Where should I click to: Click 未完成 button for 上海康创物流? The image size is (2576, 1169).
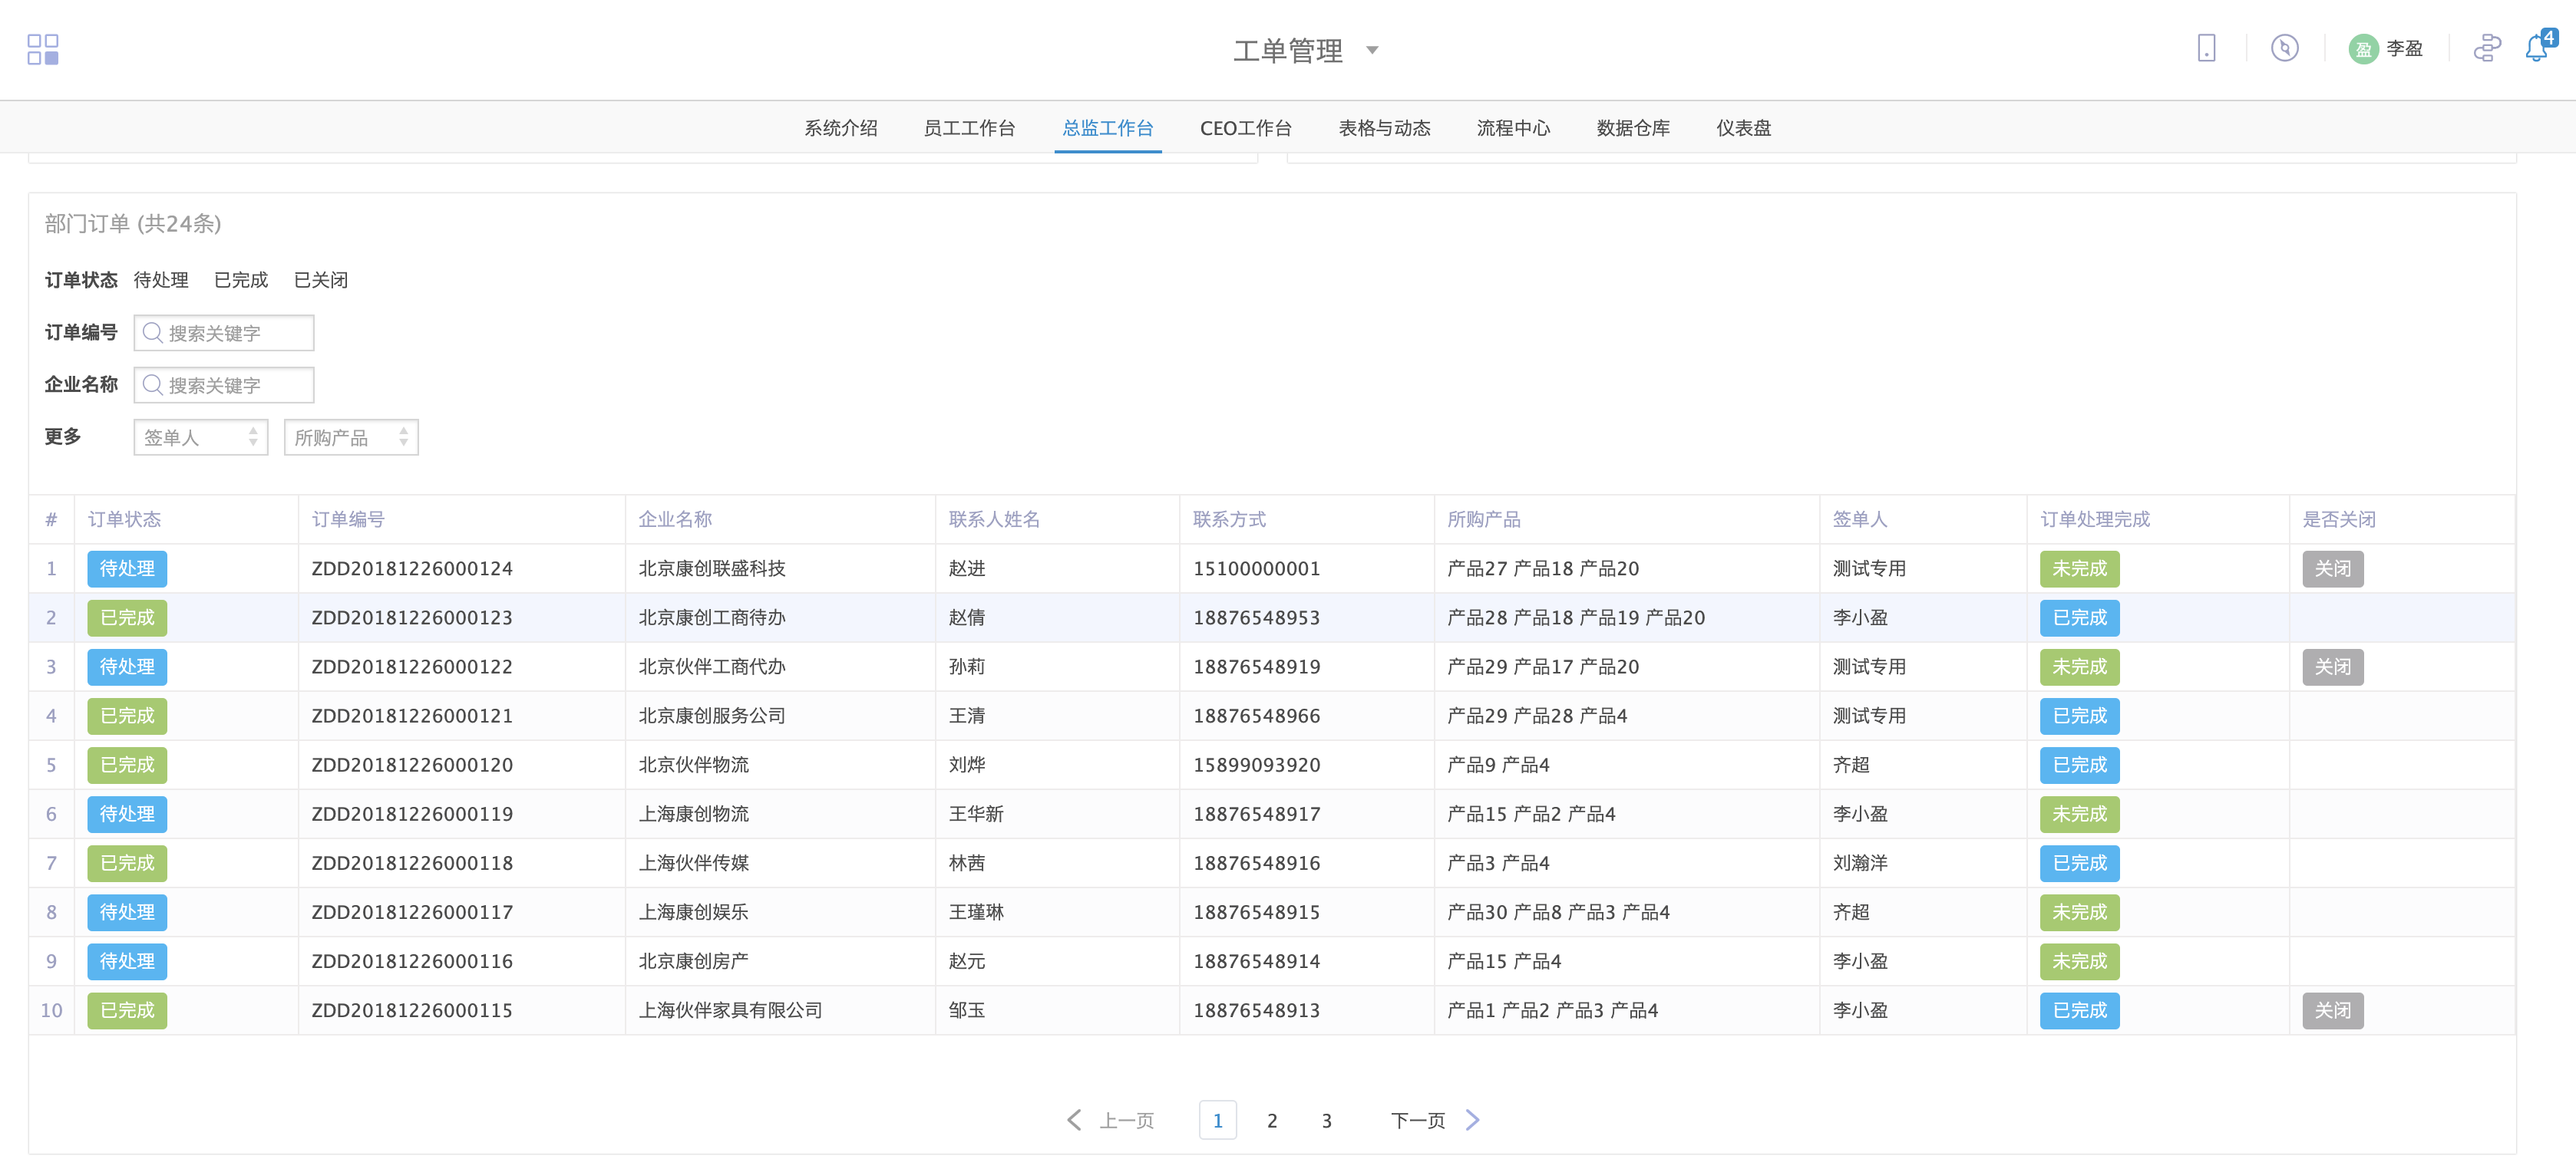pos(2079,815)
